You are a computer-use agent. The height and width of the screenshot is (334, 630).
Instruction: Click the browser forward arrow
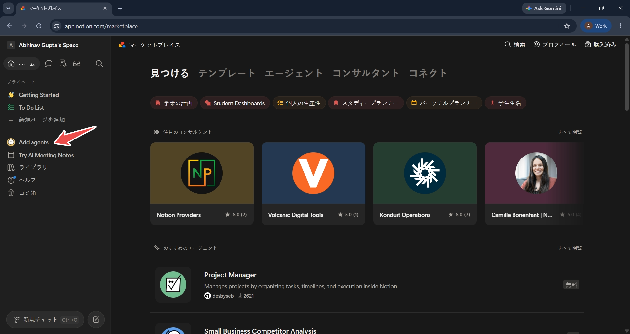(24, 26)
